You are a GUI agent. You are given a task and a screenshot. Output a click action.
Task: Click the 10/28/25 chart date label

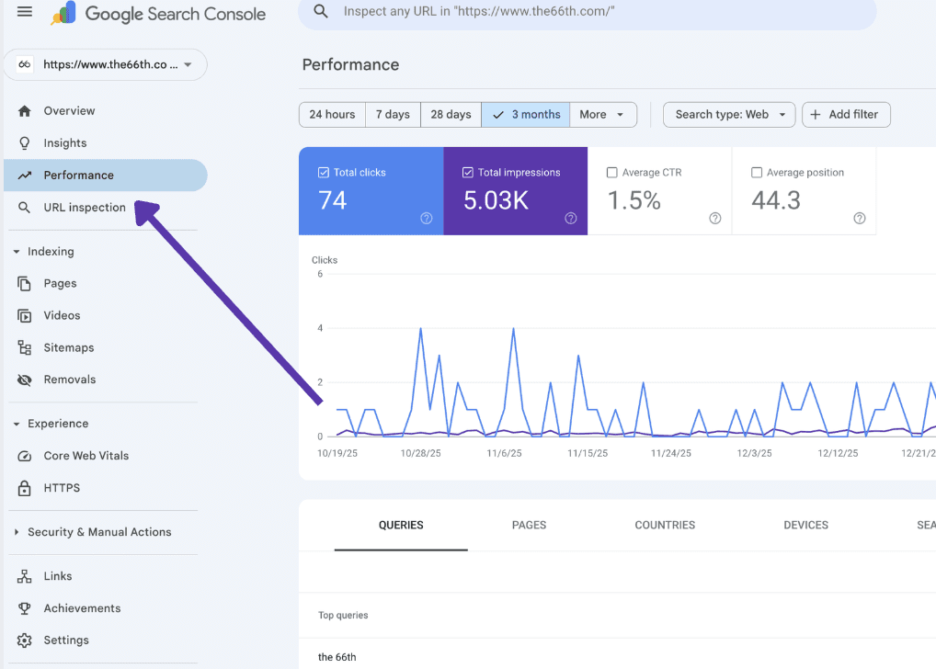click(x=421, y=454)
